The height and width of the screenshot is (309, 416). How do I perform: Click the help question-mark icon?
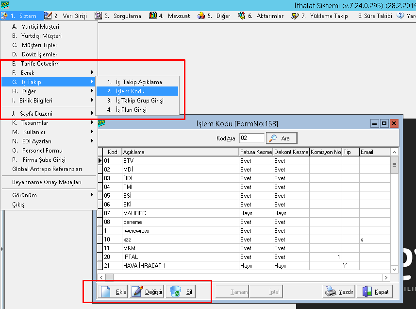(x=400, y=16)
